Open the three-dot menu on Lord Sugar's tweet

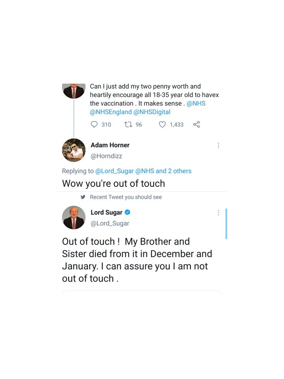[x=218, y=212]
